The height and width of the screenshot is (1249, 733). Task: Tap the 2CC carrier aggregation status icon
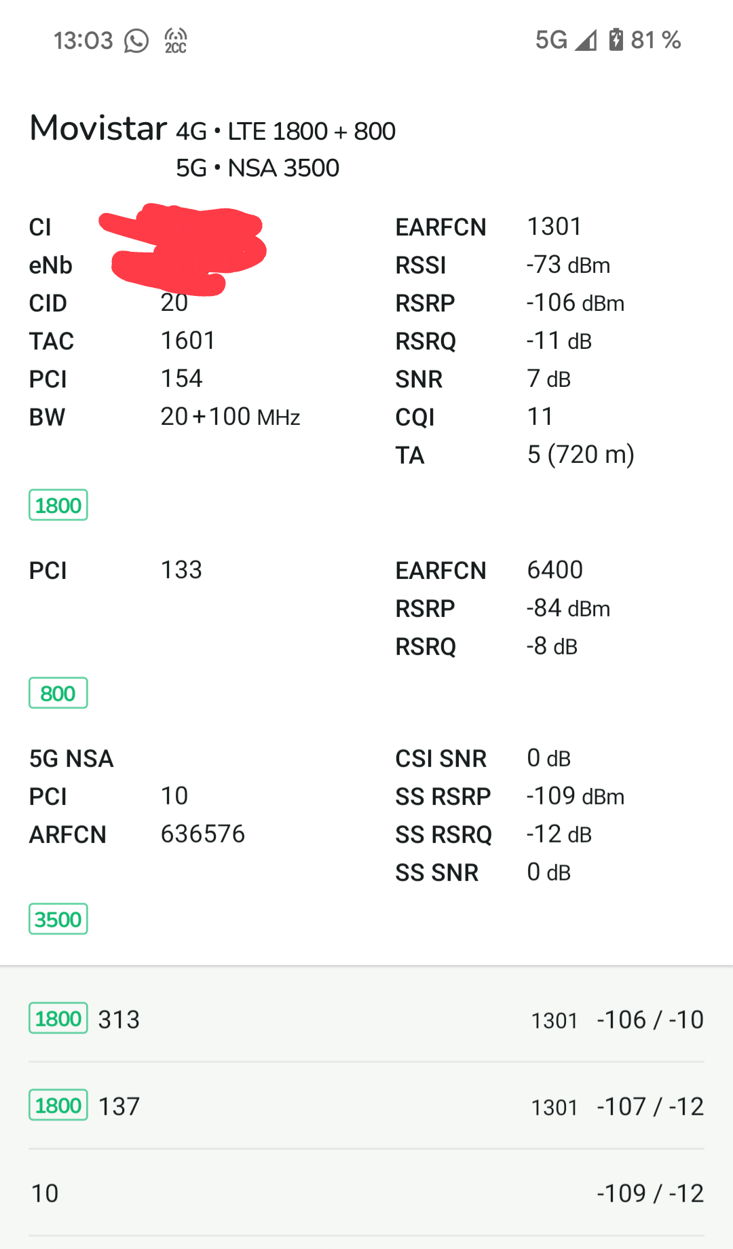(x=176, y=41)
